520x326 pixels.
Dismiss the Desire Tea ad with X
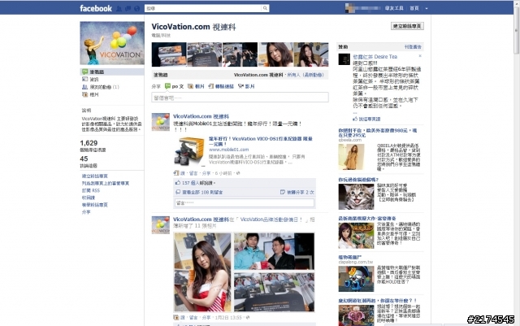[x=420, y=56]
